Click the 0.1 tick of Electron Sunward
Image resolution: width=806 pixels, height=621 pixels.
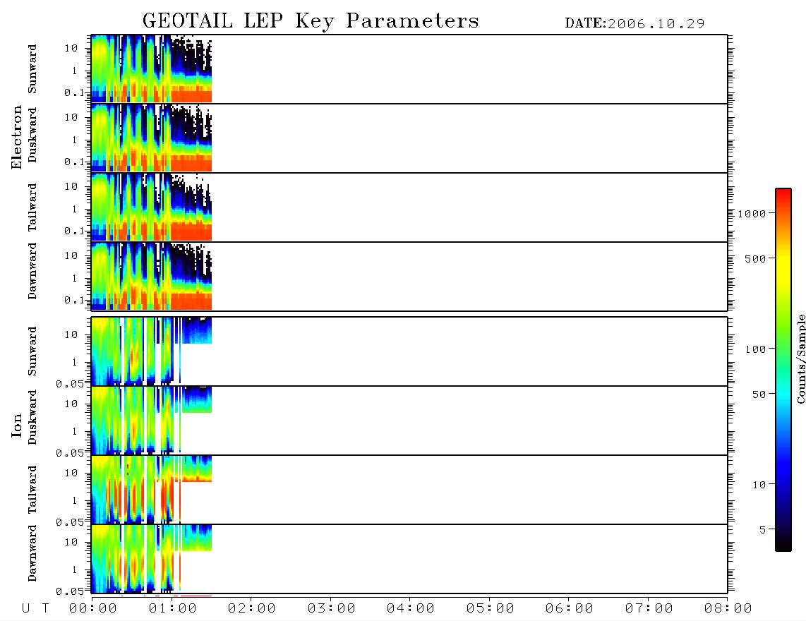coord(74,92)
